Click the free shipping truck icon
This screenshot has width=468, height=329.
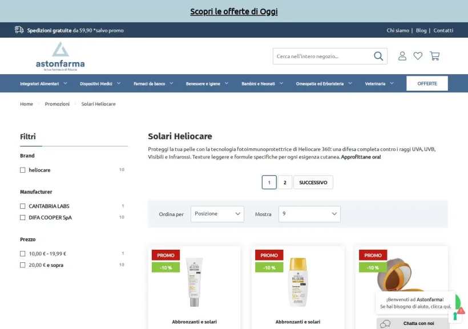point(19,30)
